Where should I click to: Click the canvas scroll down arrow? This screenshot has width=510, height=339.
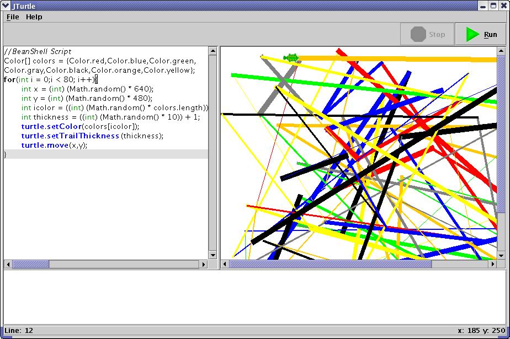tap(501, 255)
